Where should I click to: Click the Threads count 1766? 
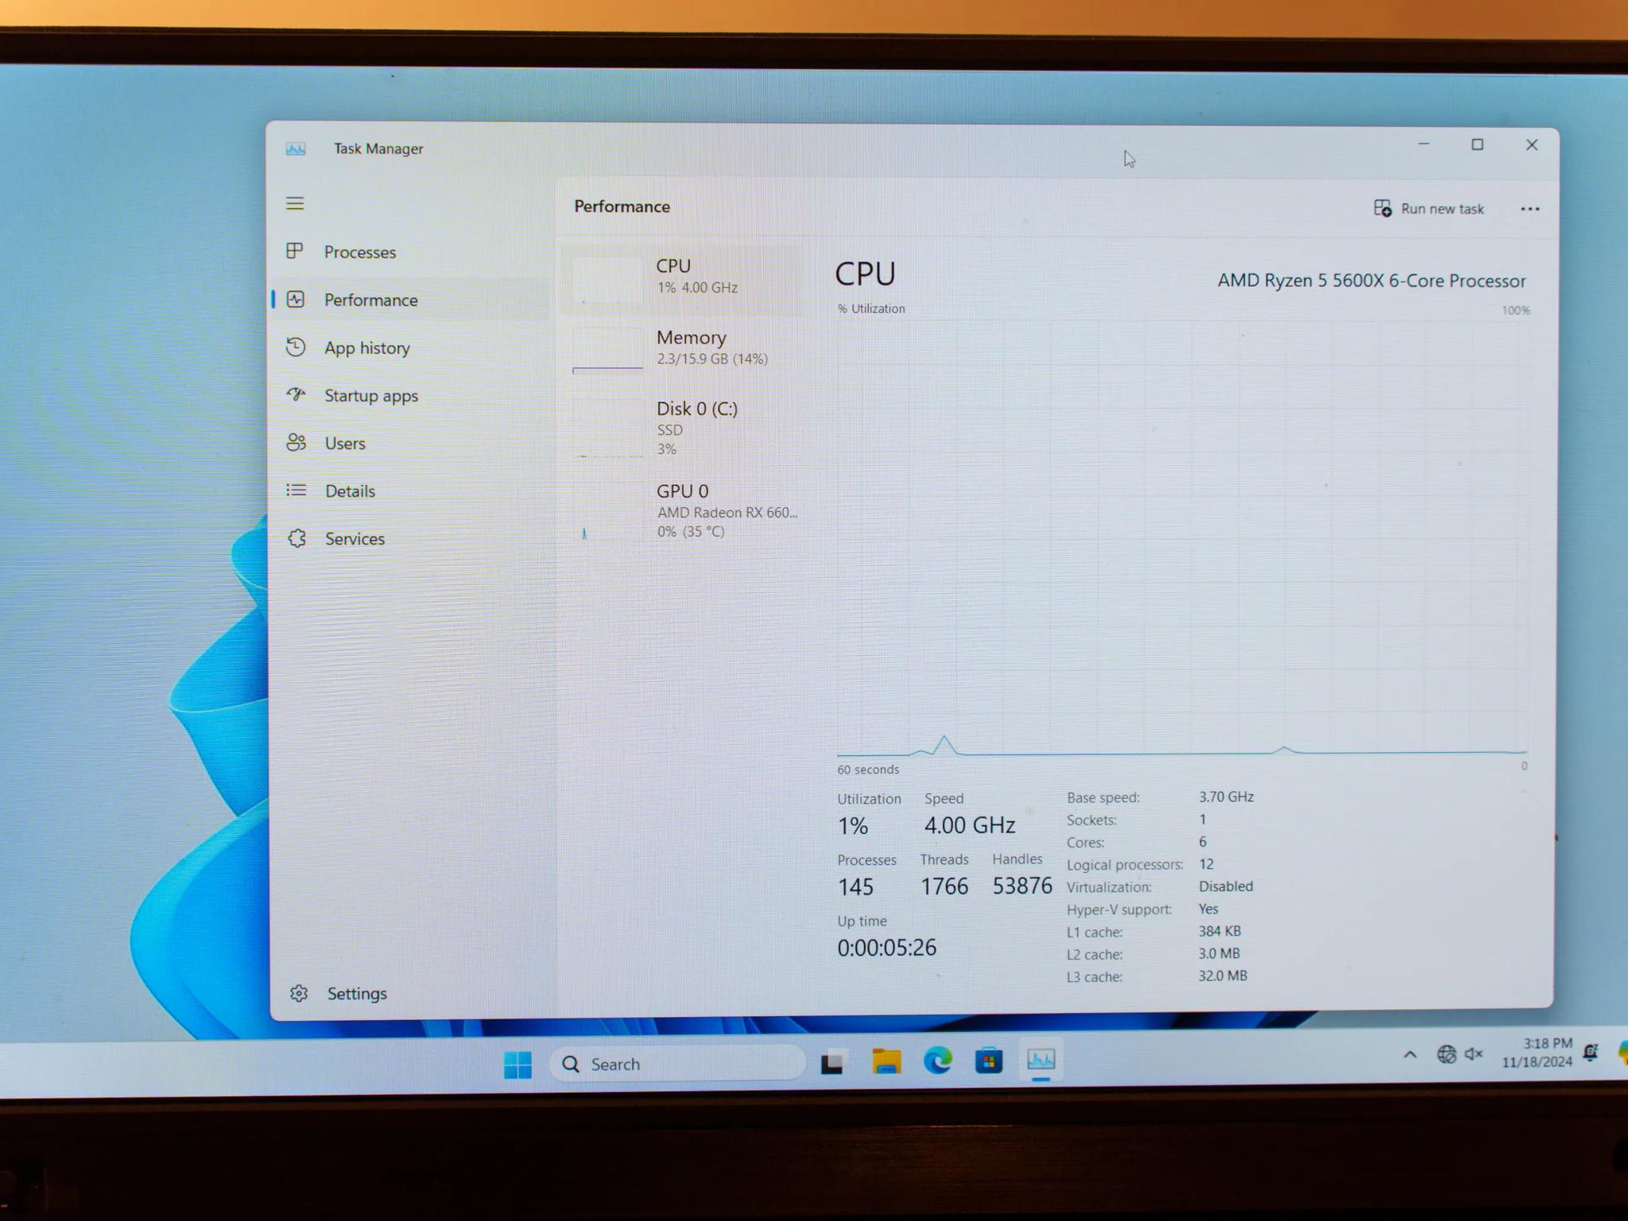coord(944,886)
